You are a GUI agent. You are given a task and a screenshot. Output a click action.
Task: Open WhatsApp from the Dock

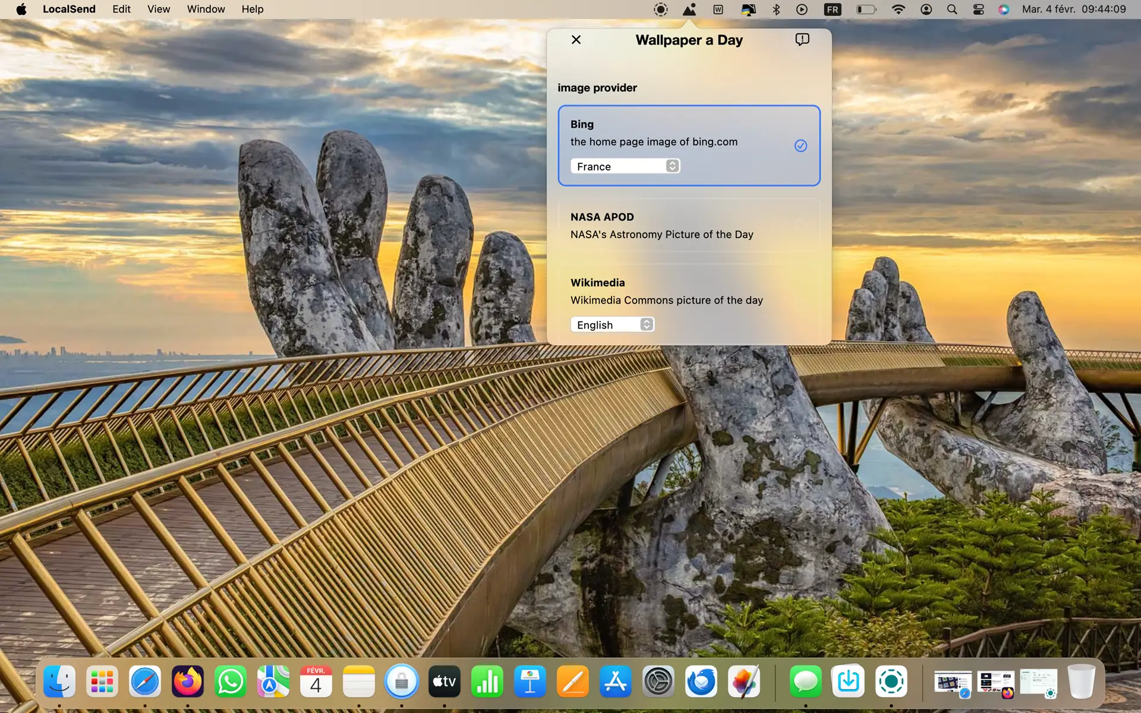click(x=231, y=681)
